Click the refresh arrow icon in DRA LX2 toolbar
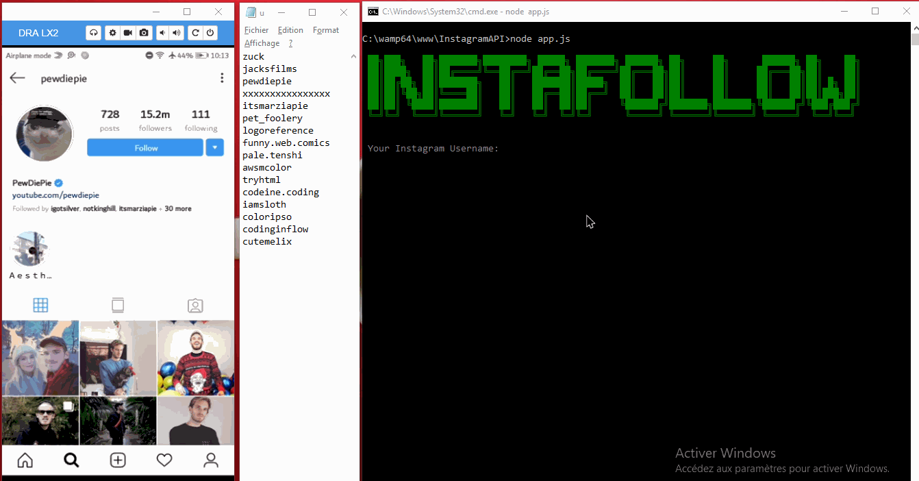 [x=196, y=32]
